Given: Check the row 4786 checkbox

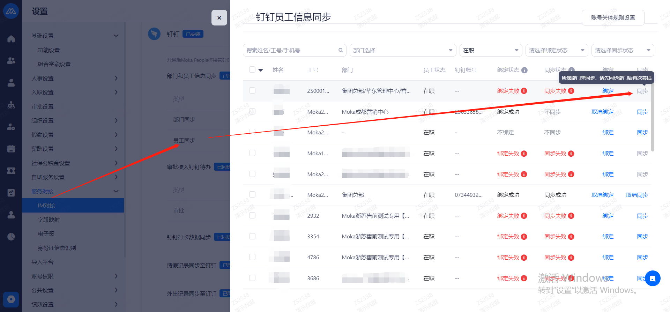Looking at the screenshot, I should 252,257.
